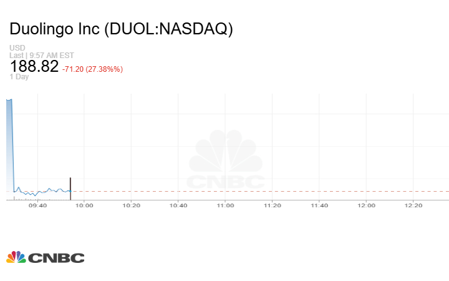
Task: Click the 10:00 time axis label
Action: [85, 205]
